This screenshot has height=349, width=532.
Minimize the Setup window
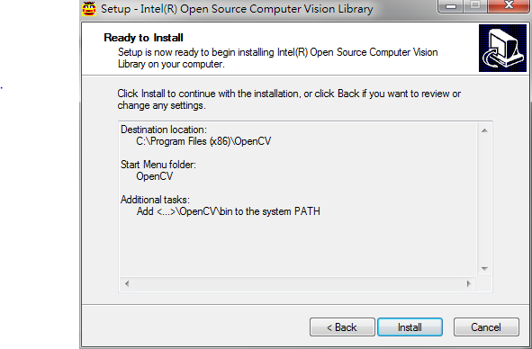tap(451, 5)
